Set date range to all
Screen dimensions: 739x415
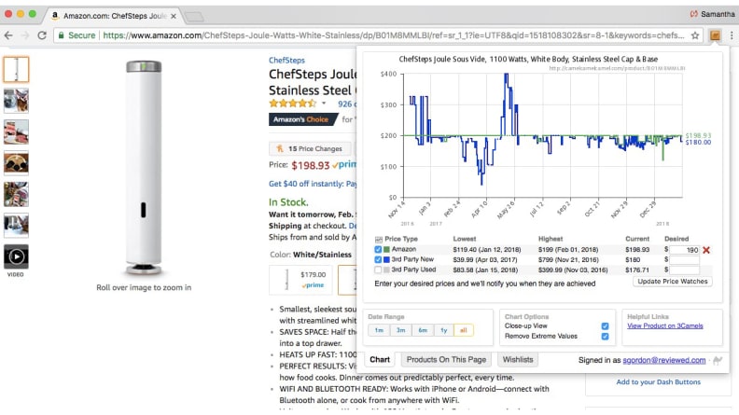(x=464, y=330)
